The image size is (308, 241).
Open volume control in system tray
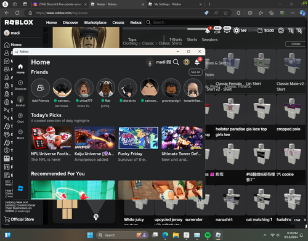pyautogui.click(x=278, y=235)
